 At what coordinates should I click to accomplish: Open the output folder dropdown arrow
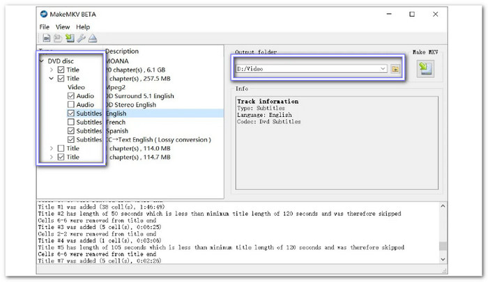[383, 69]
